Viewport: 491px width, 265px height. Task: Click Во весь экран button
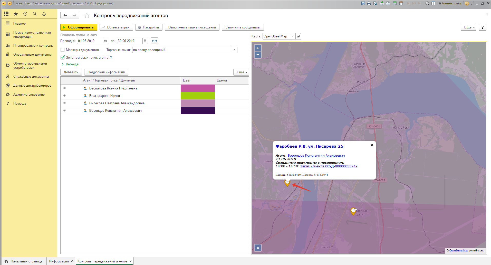pyautogui.click(x=116, y=27)
